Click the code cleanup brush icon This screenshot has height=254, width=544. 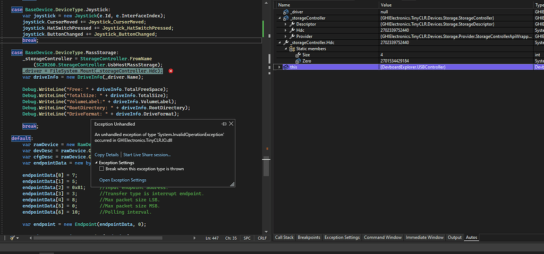[x=12, y=238]
